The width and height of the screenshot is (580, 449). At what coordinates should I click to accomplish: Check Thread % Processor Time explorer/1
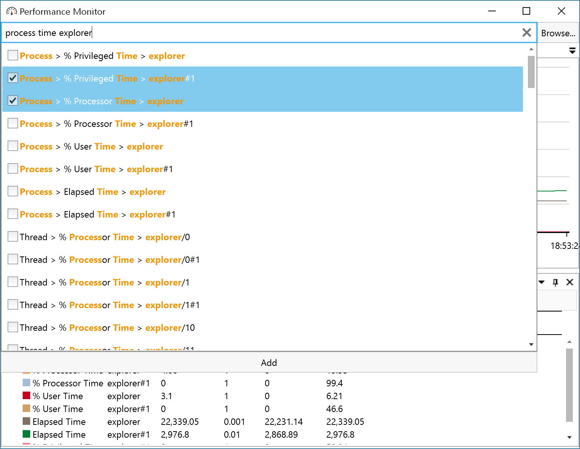pyautogui.click(x=13, y=282)
